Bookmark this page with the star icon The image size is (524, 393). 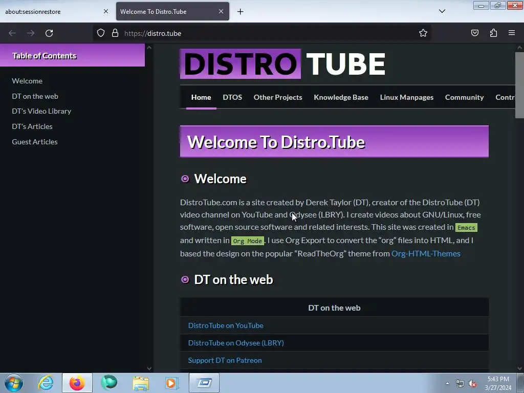point(423,33)
